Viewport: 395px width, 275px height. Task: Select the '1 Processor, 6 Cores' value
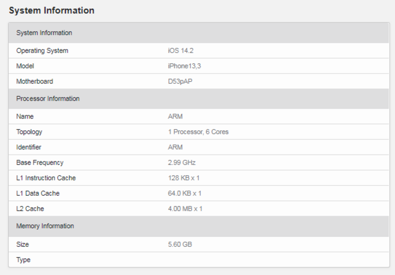[x=198, y=132]
